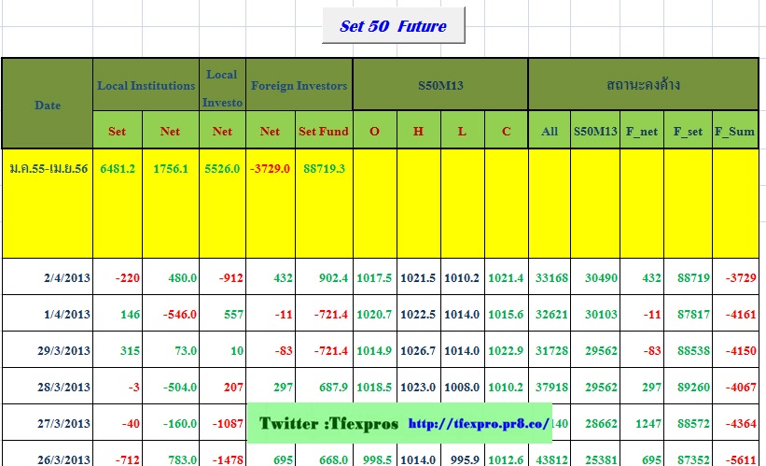Click the F_Sum column header
766x466 pixels.
click(734, 131)
